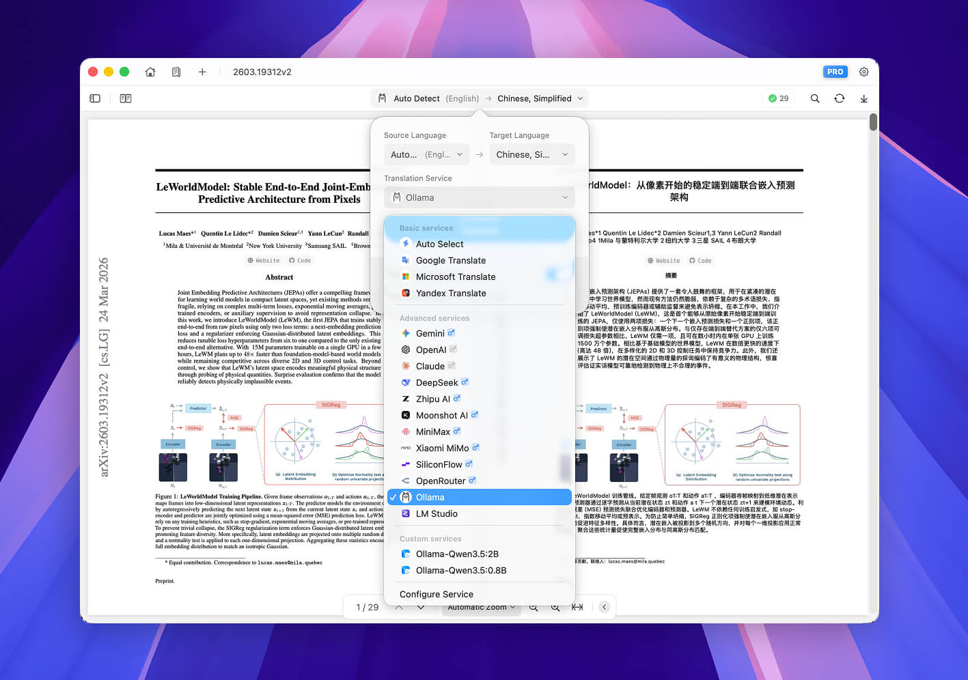The width and height of the screenshot is (968, 680).
Task: Click the LeWorldModel title in original paper
Action: (x=264, y=193)
